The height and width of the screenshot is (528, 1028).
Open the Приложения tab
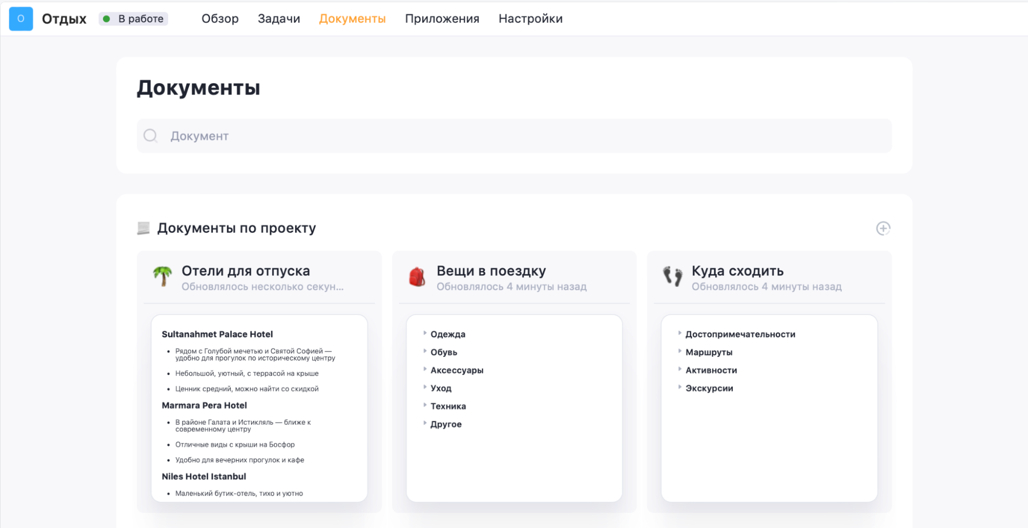pos(442,19)
